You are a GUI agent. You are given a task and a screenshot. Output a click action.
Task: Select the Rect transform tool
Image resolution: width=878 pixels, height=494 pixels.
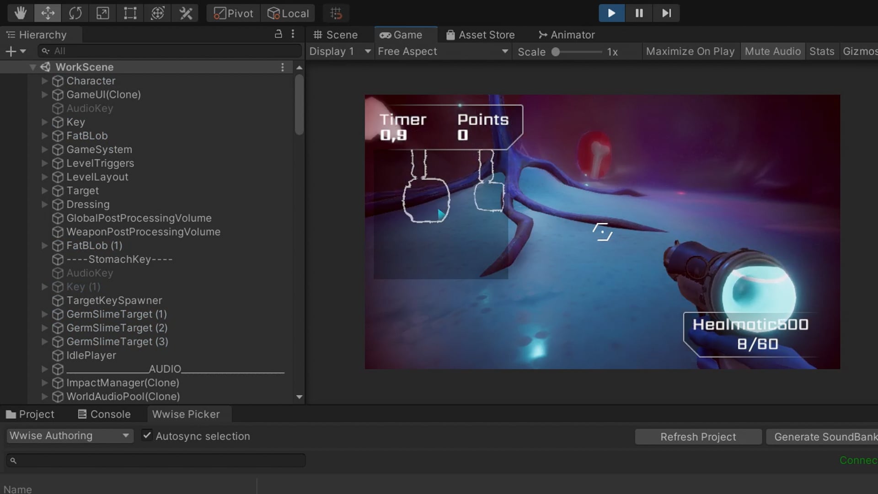tap(130, 13)
